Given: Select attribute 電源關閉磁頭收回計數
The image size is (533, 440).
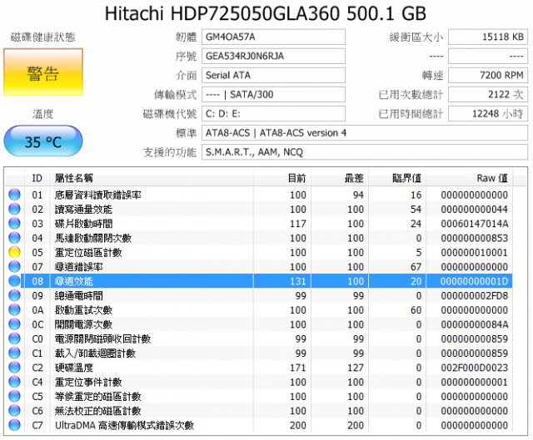Looking at the screenshot, I should tap(102, 339).
